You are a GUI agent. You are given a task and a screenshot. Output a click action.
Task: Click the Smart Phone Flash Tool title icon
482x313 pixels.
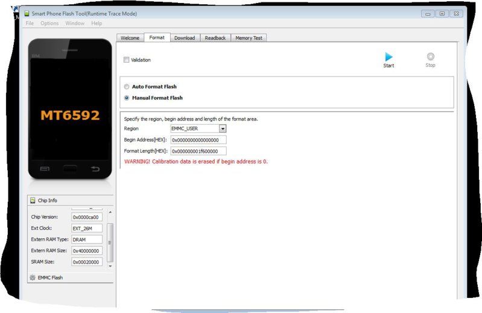[27, 13]
